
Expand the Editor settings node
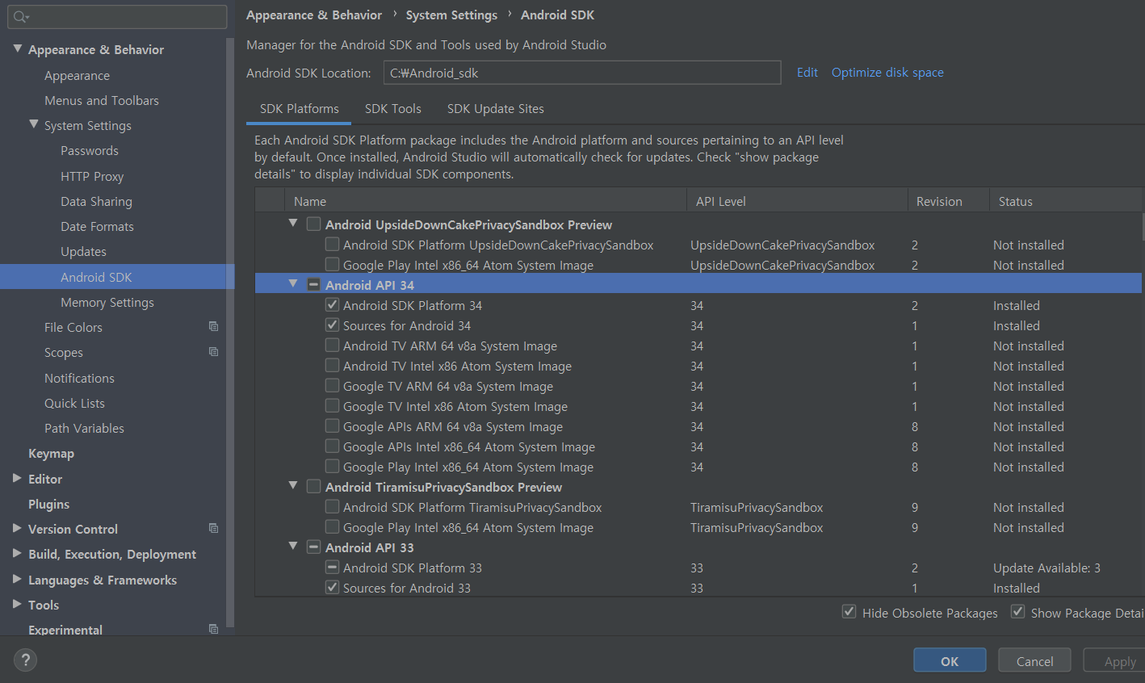pyautogui.click(x=17, y=478)
